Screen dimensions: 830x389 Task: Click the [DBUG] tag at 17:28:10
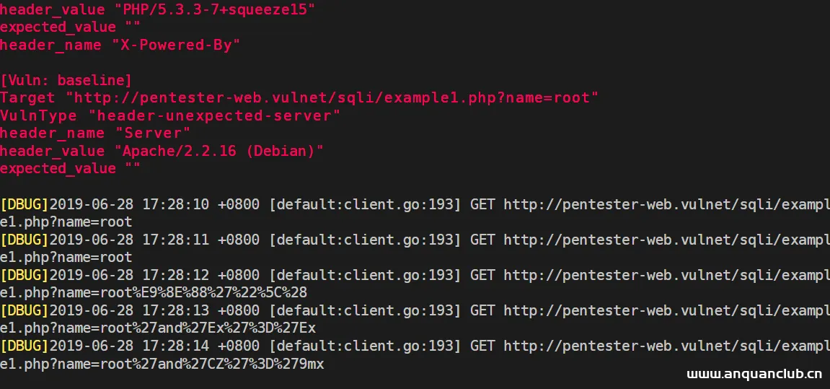click(x=24, y=204)
